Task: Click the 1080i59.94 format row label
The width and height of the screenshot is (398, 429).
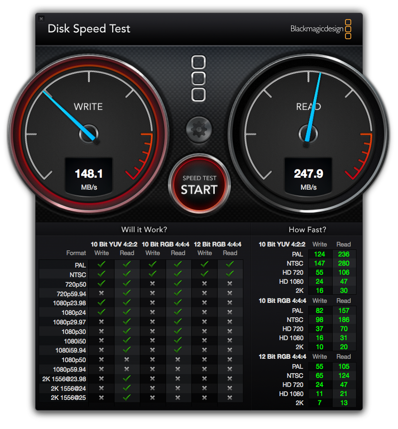Action: (70, 350)
